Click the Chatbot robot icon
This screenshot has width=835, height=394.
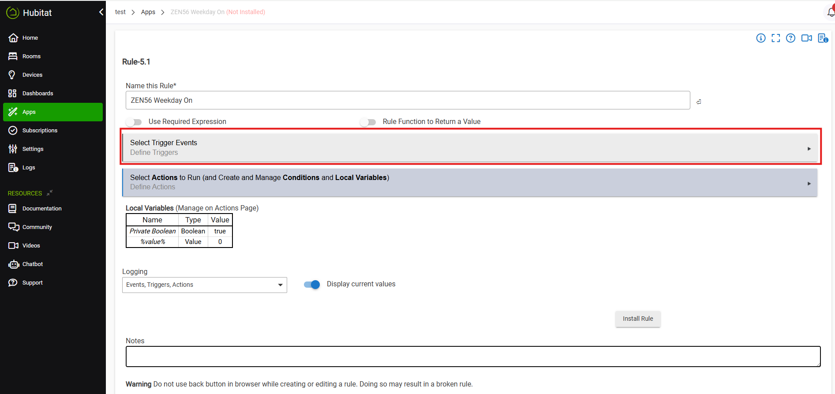(x=14, y=264)
